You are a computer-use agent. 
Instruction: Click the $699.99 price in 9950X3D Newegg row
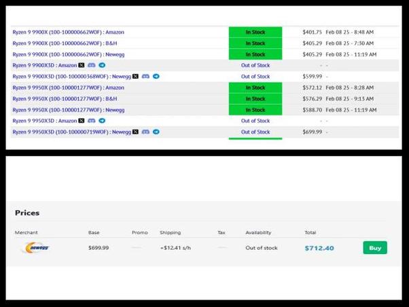pos(313,132)
